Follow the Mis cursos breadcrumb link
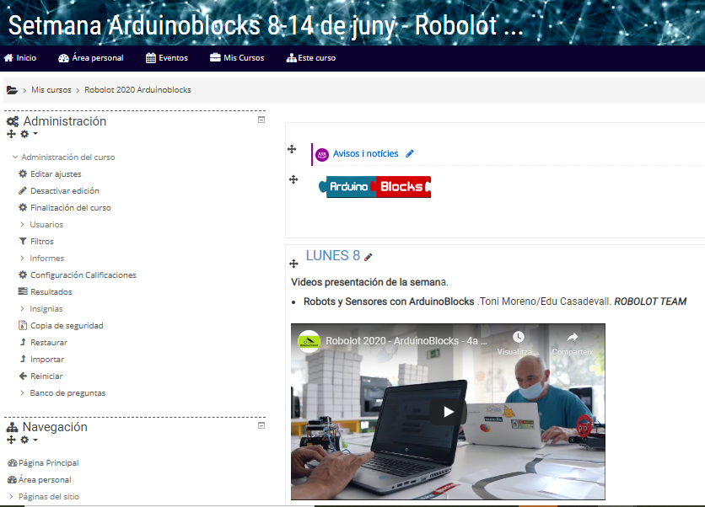The image size is (705, 507). (x=51, y=90)
